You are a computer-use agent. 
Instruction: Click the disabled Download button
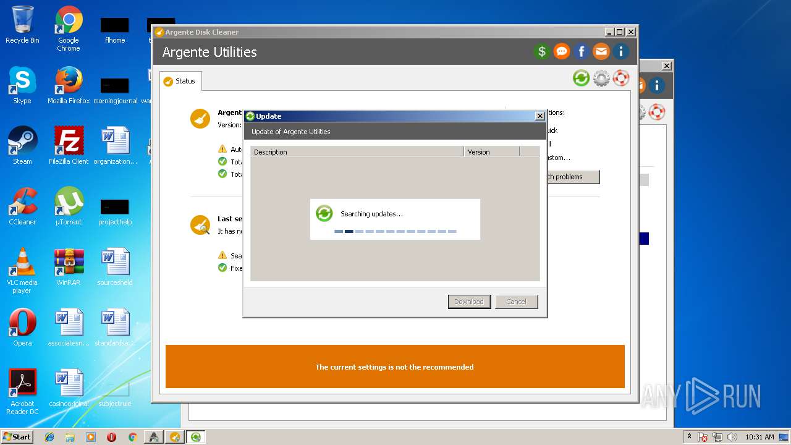(x=469, y=302)
